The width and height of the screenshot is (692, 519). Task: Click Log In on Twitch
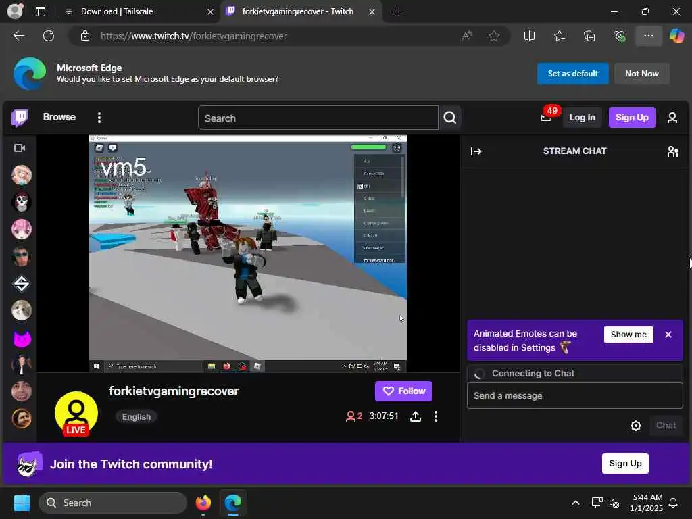tap(582, 118)
